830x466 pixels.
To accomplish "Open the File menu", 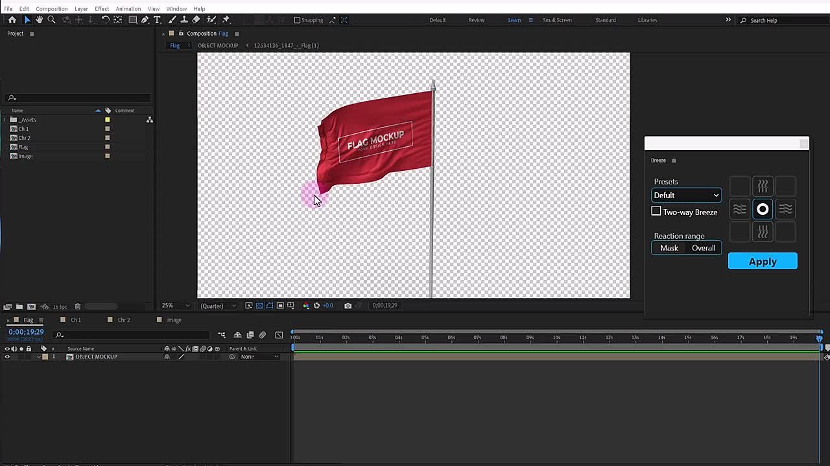I will click(8, 8).
